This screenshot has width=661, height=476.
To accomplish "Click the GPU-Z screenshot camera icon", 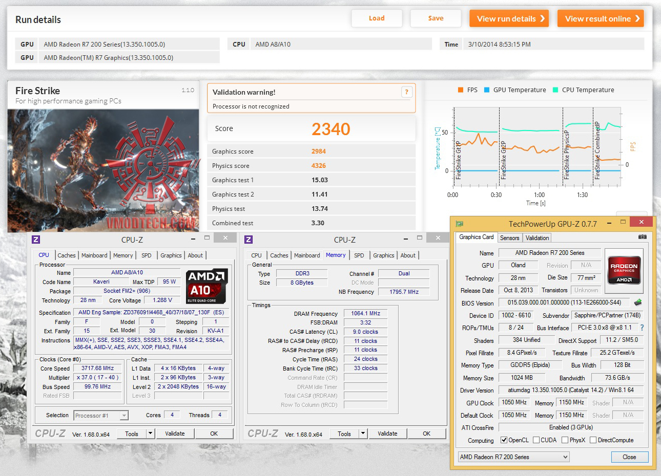I will (642, 237).
